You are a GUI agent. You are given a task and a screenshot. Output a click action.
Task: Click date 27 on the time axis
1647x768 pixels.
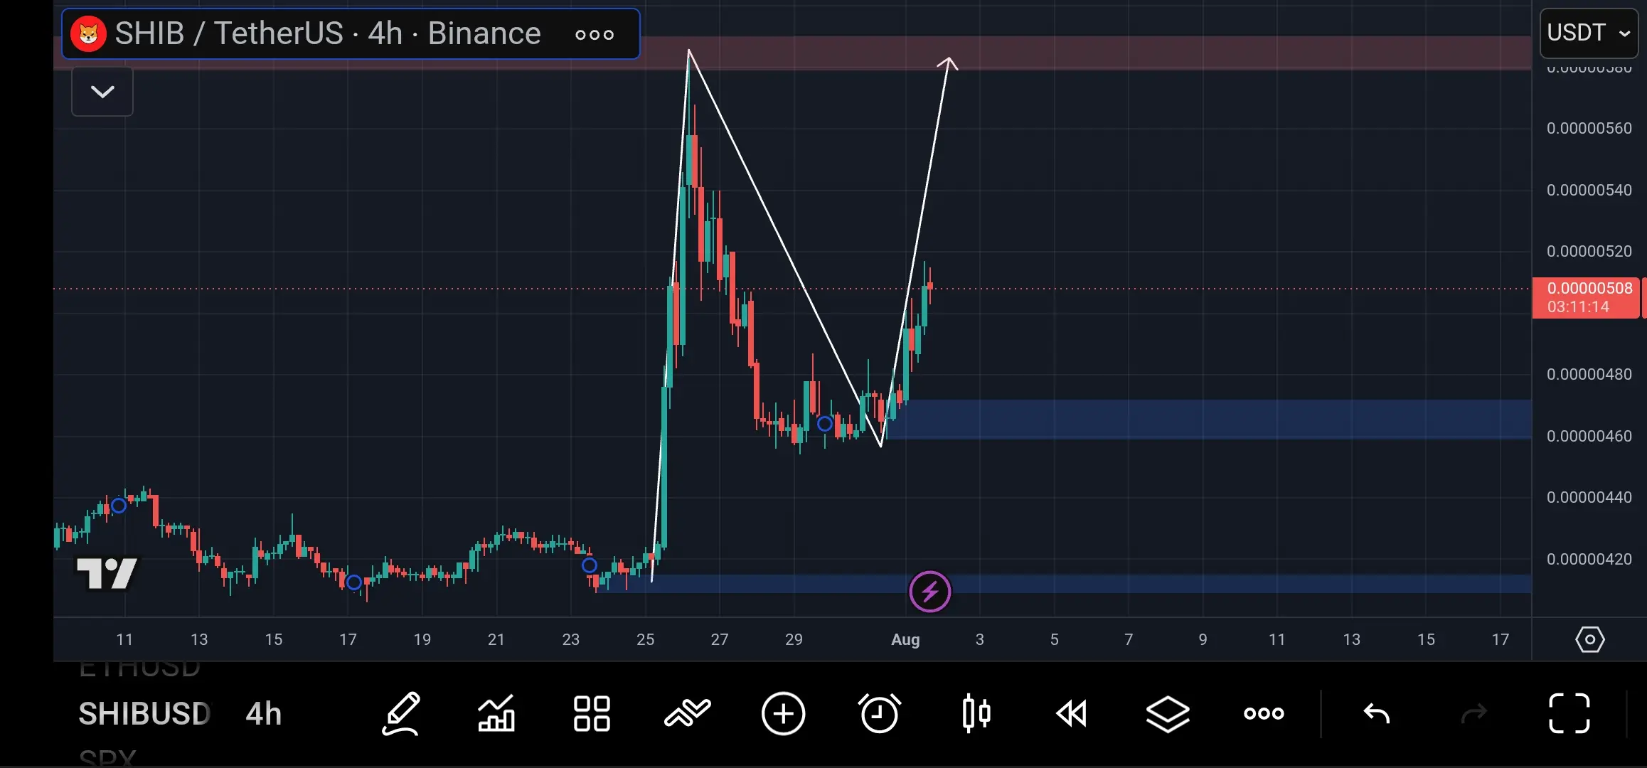point(720,639)
